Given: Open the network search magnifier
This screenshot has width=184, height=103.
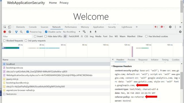Looking at the screenshot, I should [21, 32].
